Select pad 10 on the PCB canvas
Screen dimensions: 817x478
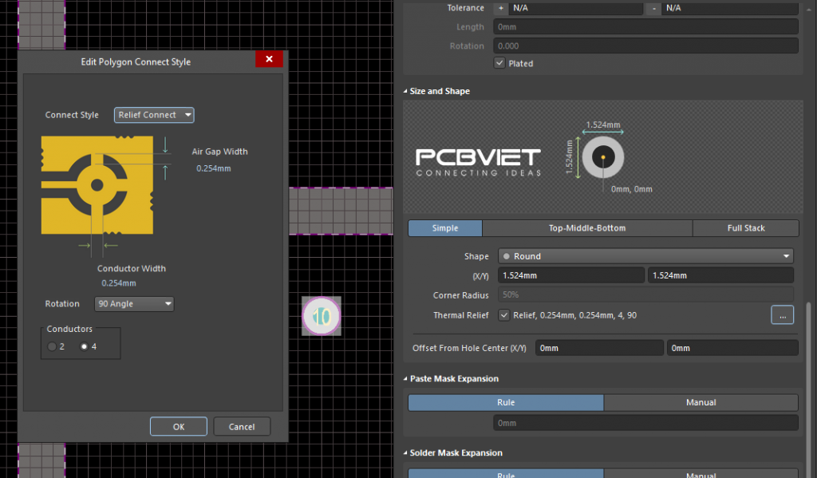click(x=322, y=315)
